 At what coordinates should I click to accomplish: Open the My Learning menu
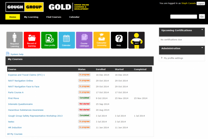31,17
